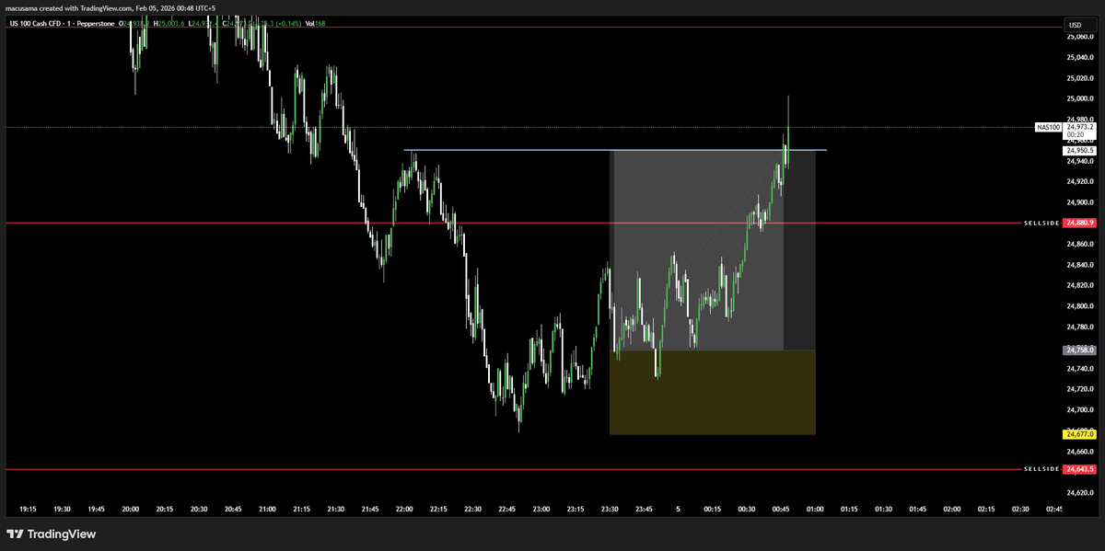Click the red 24,643.5 price label
Viewport: 1105px width, 551px height.
[x=1079, y=469]
